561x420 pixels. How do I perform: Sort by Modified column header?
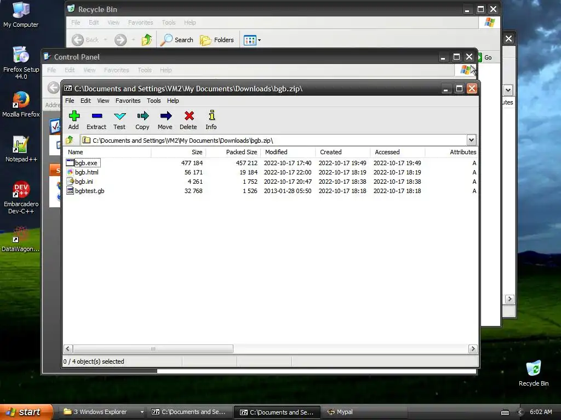(288, 152)
